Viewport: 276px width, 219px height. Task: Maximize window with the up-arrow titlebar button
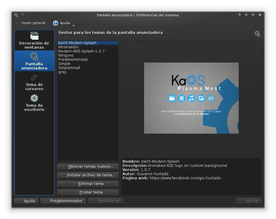point(253,15)
